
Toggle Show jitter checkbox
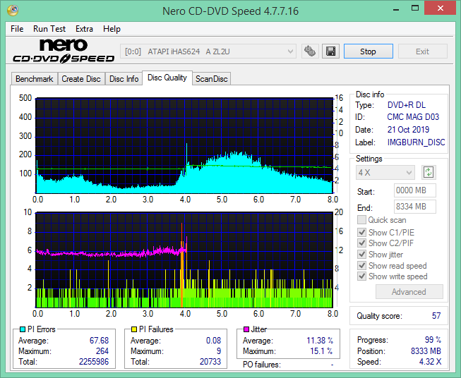361,255
